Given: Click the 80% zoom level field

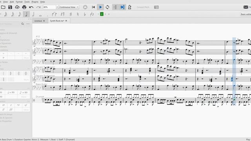Looking at the screenshot, I should click(x=49, y=7).
